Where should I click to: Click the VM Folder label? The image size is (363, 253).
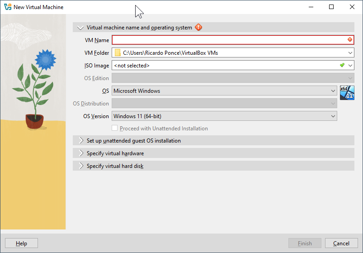97,53
